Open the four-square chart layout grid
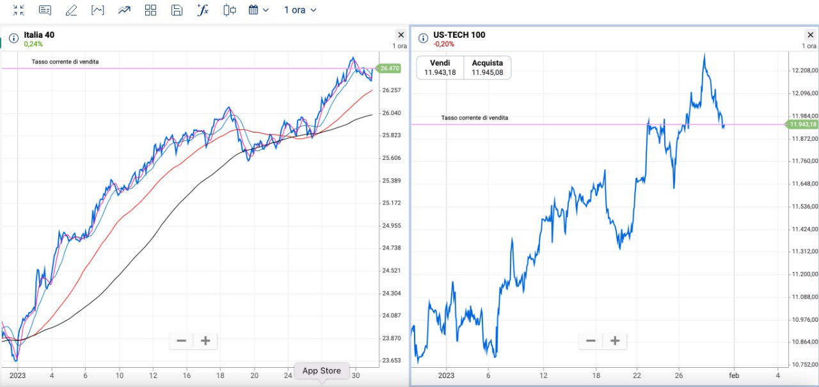Image resolution: width=819 pixels, height=387 pixels. tap(151, 10)
